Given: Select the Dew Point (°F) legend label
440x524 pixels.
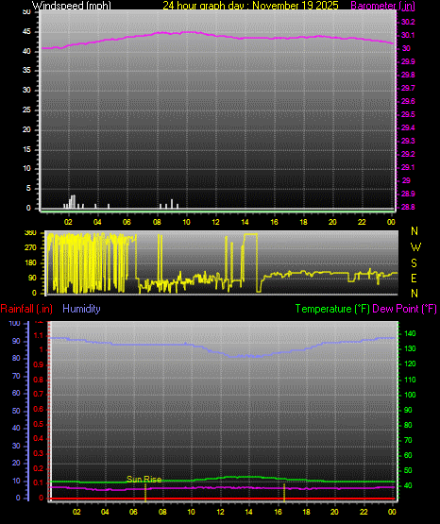Looking at the screenshot, I should pyautogui.click(x=404, y=309).
